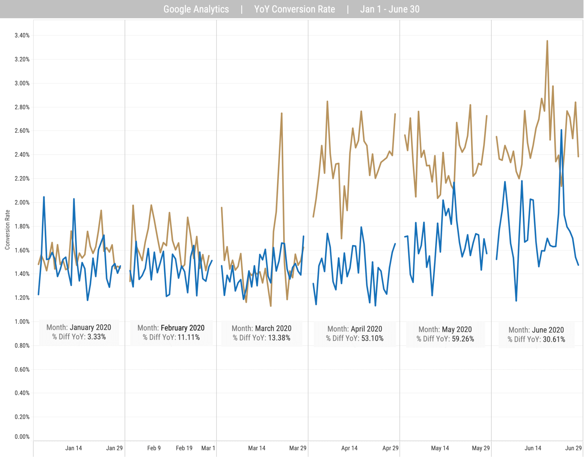Click the 0.80% y-axis label

pos(22,346)
